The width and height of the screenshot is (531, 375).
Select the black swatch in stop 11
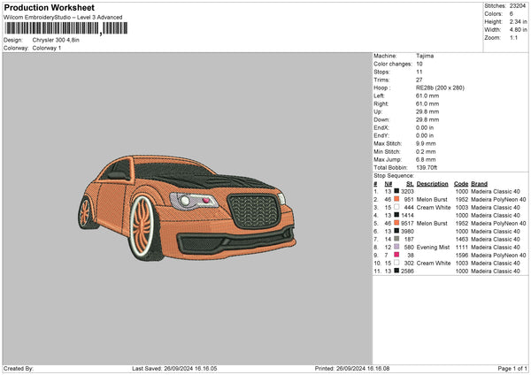(x=396, y=271)
